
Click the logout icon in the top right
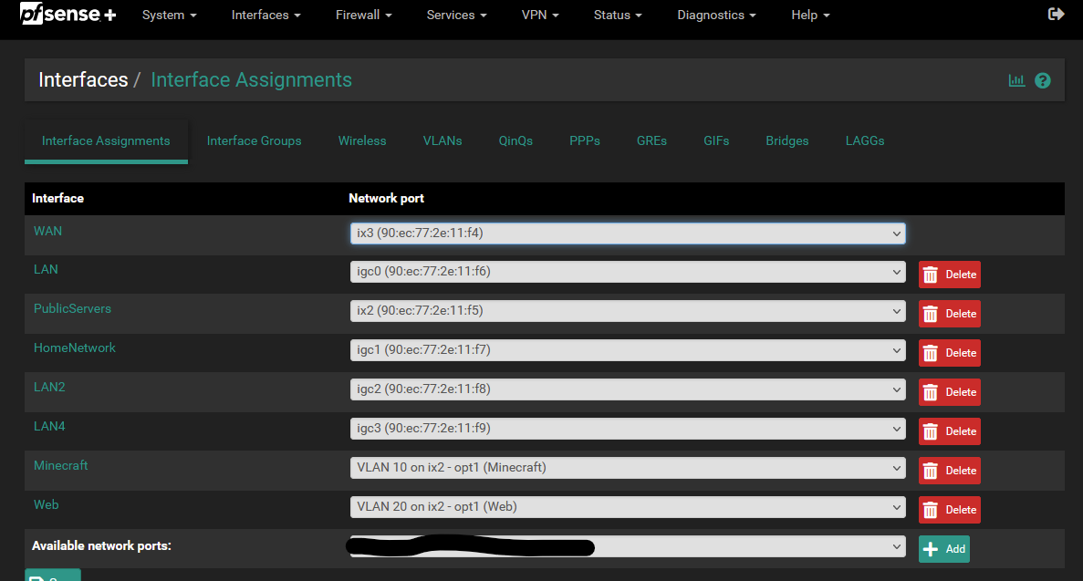1056,14
